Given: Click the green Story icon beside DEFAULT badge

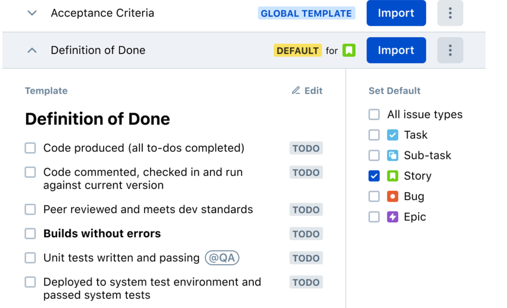Looking at the screenshot, I should 349,50.
